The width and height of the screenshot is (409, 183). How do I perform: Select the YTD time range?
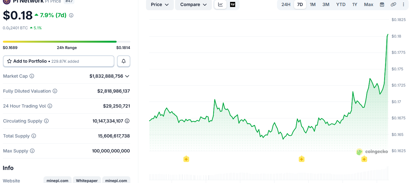341,4
